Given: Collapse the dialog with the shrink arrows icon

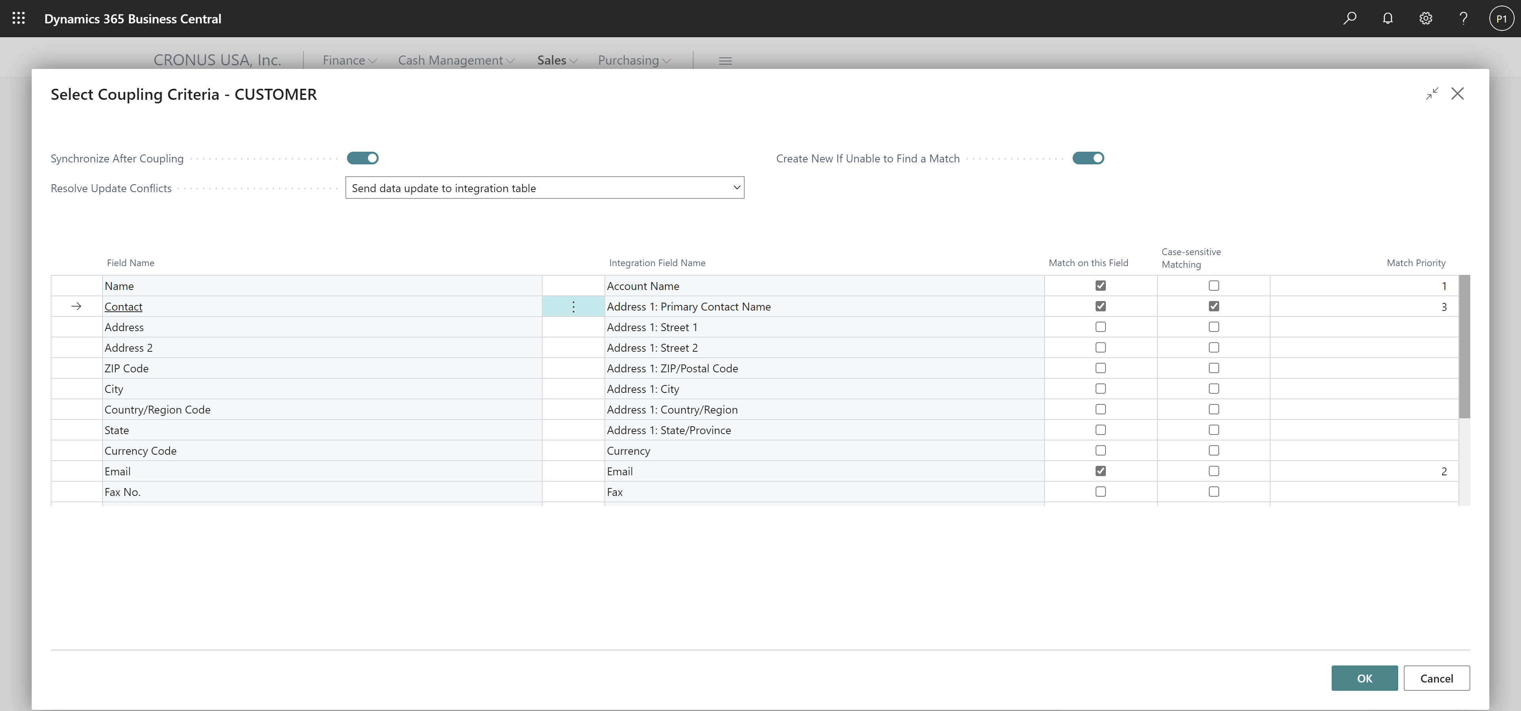Looking at the screenshot, I should point(1432,94).
